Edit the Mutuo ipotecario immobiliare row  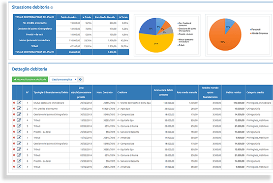19,103
